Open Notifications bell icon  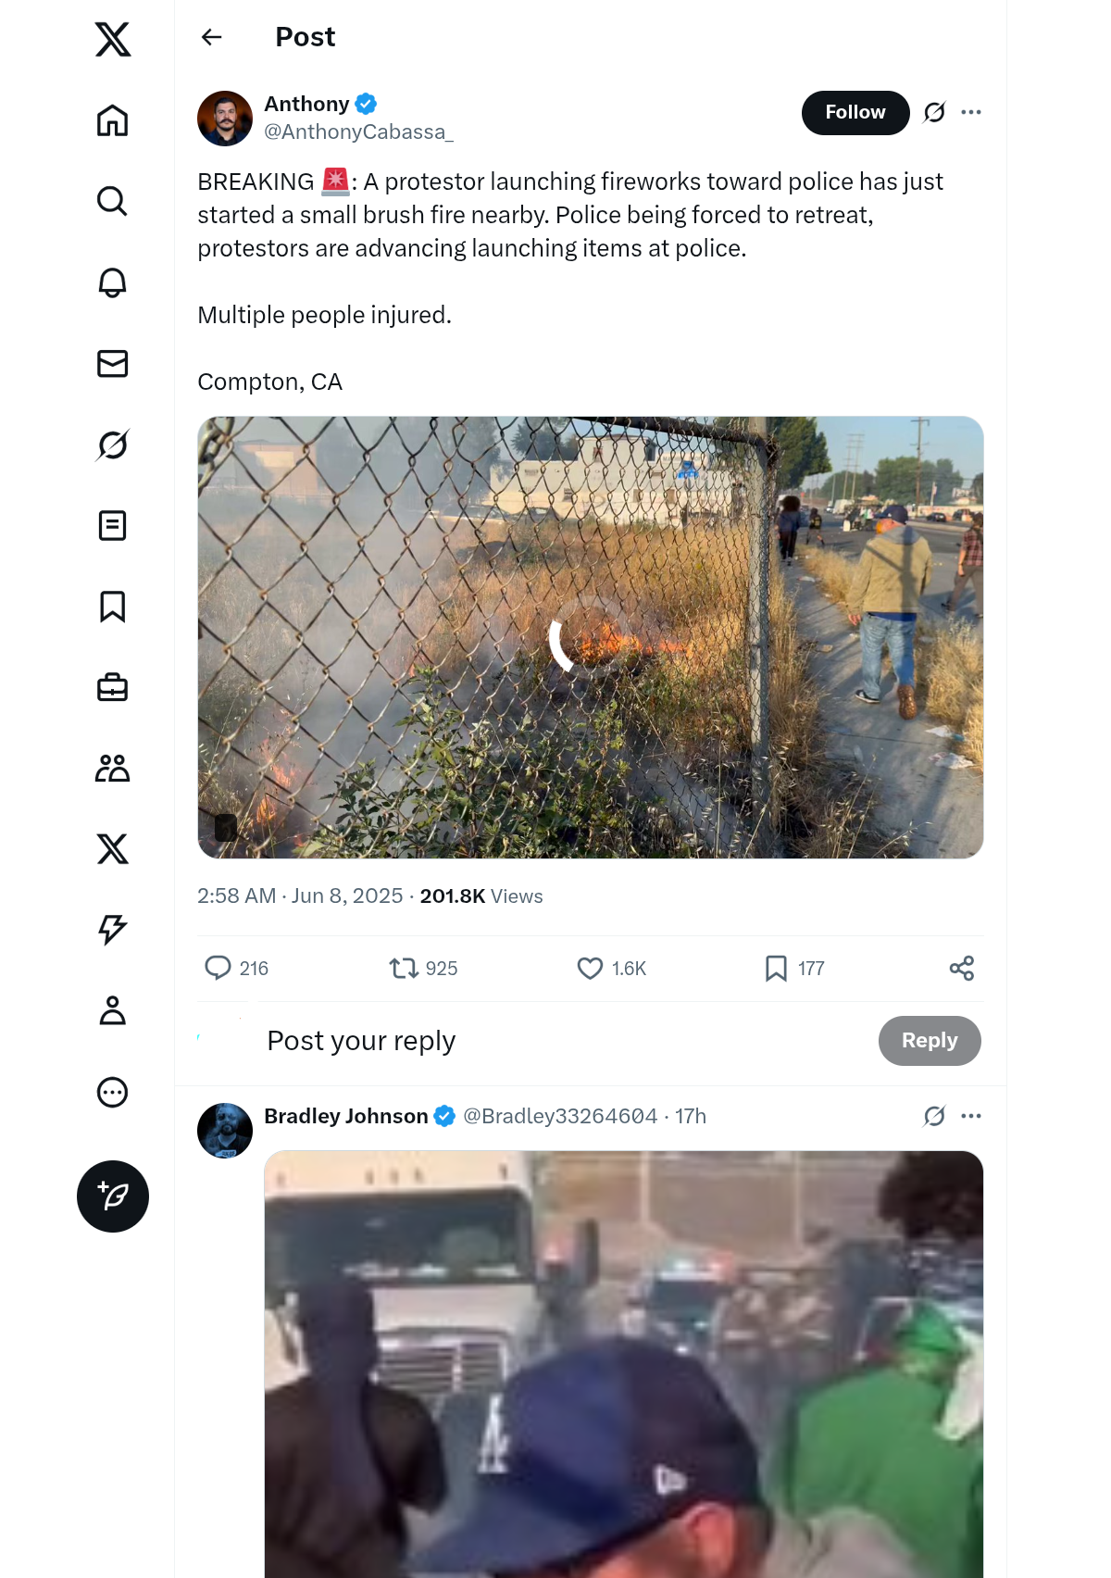[112, 282]
